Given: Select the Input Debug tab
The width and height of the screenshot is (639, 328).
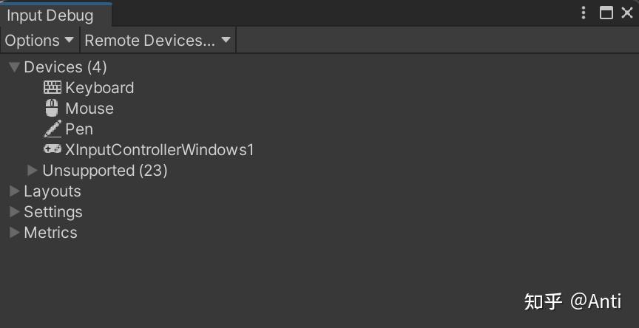Looking at the screenshot, I should tap(50, 16).
